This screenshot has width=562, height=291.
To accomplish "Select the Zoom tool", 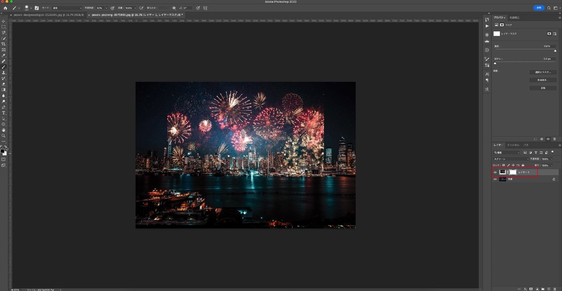I will [x=4, y=135].
